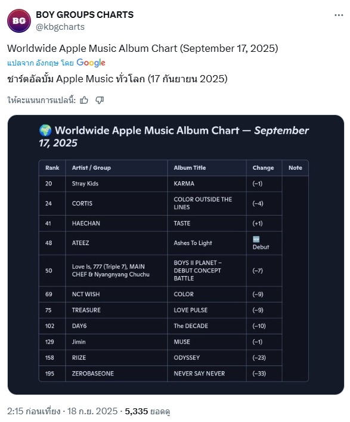Click the Rank column header
This screenshot has width=350, height=422.
(52, 168)
